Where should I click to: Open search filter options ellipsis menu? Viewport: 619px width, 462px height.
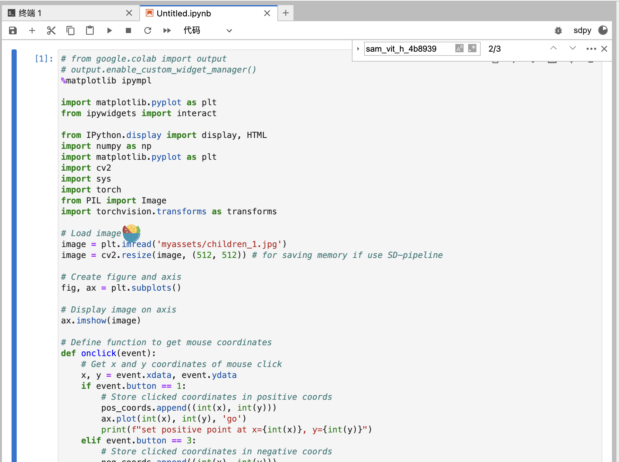(x=591, y=49)
